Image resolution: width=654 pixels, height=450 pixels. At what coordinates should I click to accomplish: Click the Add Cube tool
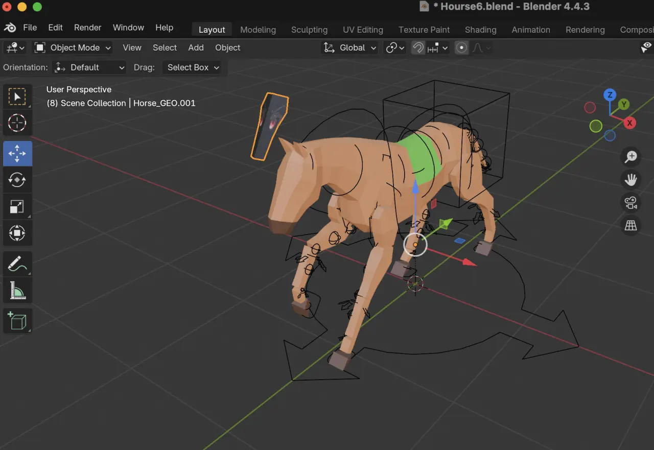click(x=17, y=321)
